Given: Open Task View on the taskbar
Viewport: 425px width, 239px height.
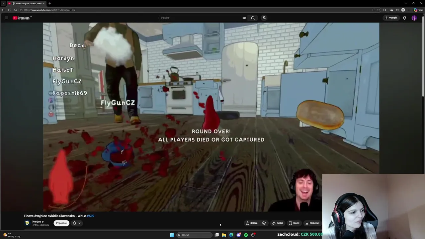Looking at the screenshot, I should (x=217, y=235).
